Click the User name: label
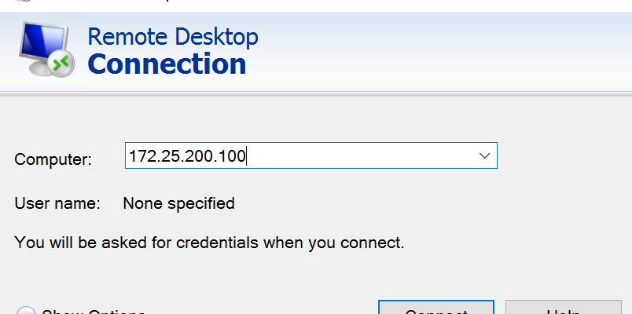 pos(57,203)
